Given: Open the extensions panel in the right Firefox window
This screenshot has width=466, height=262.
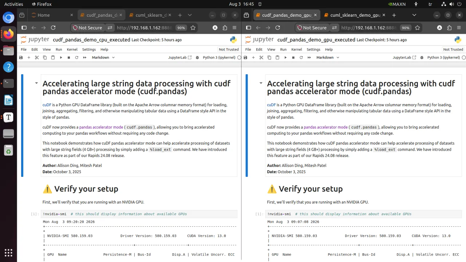Looking at the screenshot, I should tap(449, 28).
